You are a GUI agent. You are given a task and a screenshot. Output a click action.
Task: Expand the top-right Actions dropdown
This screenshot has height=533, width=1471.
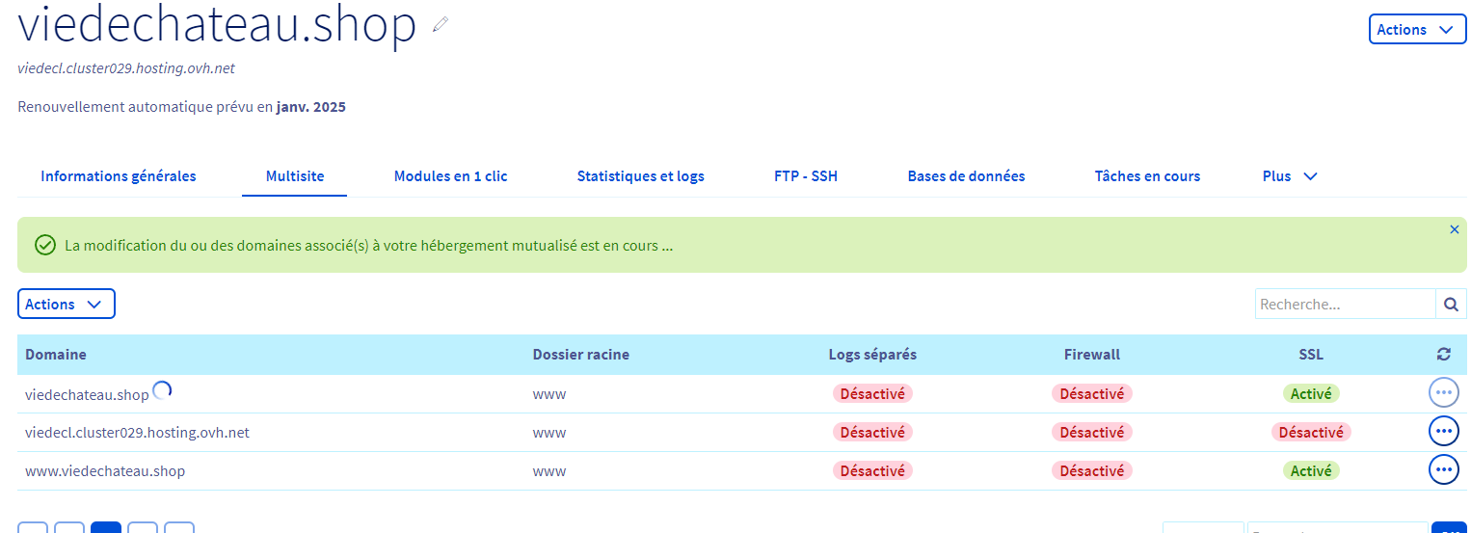(1416, 30)
